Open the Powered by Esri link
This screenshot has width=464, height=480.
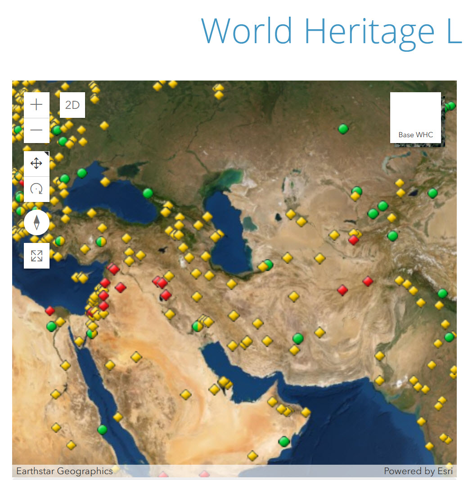pos(418,471)
